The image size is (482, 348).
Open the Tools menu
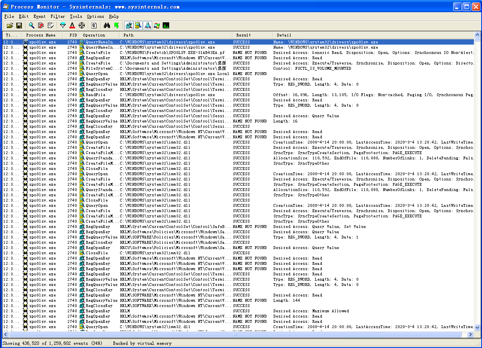[76, 16]
